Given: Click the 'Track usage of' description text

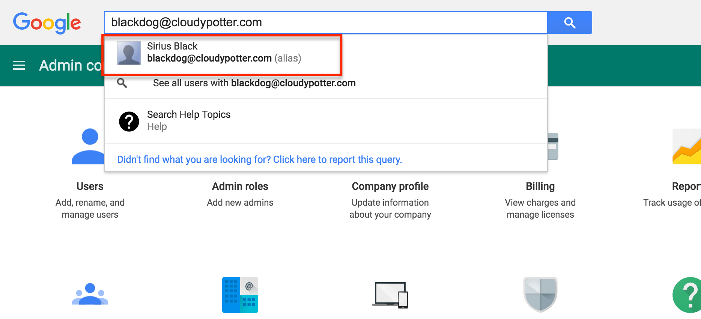Looking at the screenshot, I should (672, 203).
